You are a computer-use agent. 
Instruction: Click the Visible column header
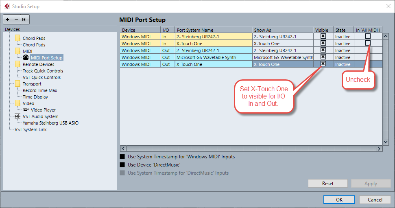pyautogui.click(x=323, y=30)
